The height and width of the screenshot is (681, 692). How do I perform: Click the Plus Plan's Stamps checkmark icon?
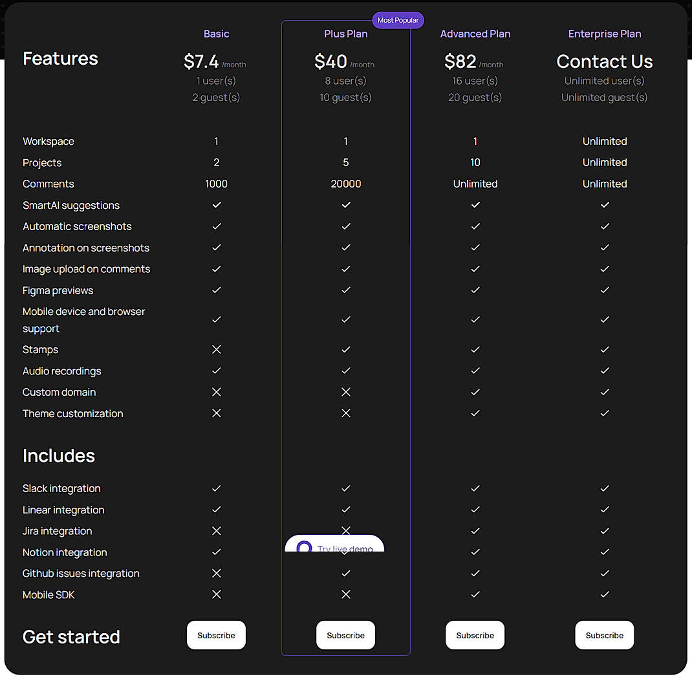[x=346, y=349]
